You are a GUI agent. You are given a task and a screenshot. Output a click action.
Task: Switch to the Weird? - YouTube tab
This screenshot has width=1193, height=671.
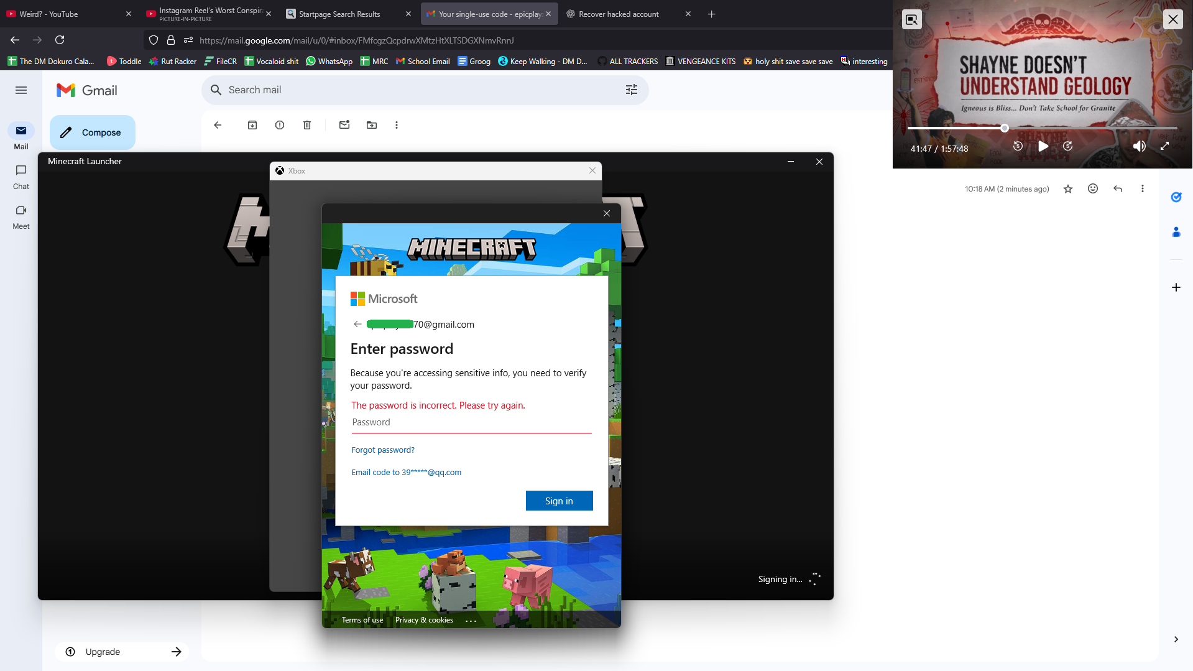pos(69,14)
